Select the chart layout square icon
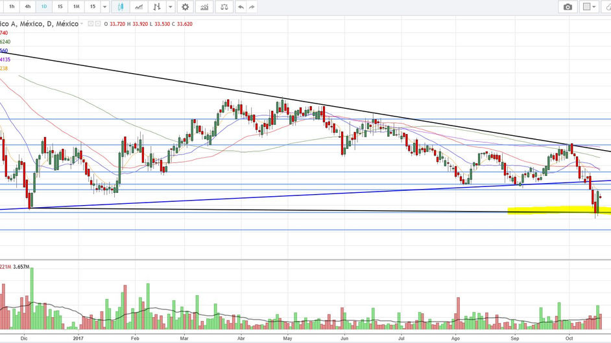 pos(587,7)
